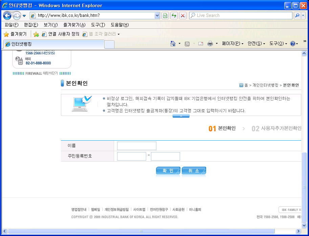Open the 안전(S) command menu

click(x=256, y=44)
